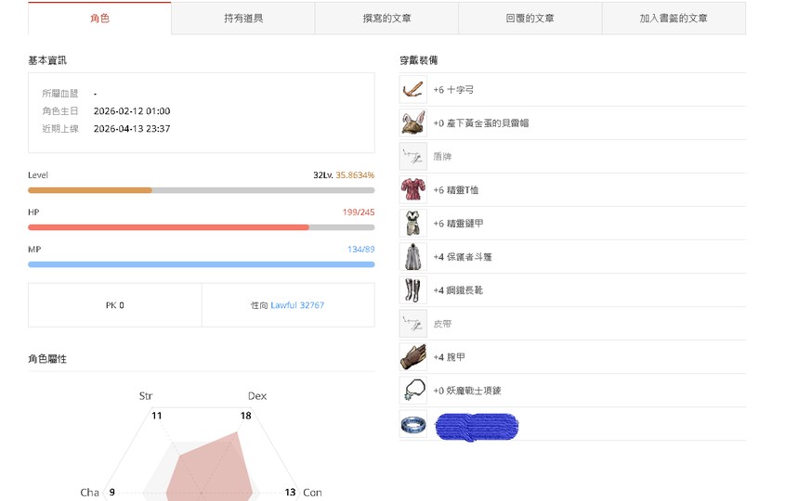Viewport: 785px width, 501px height.
Task: Switch to the 持有道具 tab
Action: pos(243,19)
